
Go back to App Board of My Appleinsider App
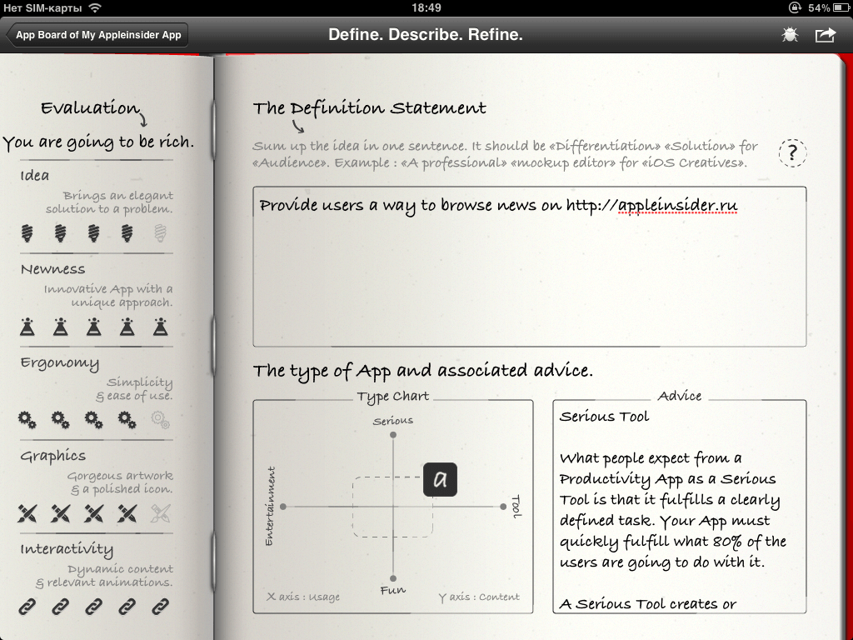click(97, 35)
